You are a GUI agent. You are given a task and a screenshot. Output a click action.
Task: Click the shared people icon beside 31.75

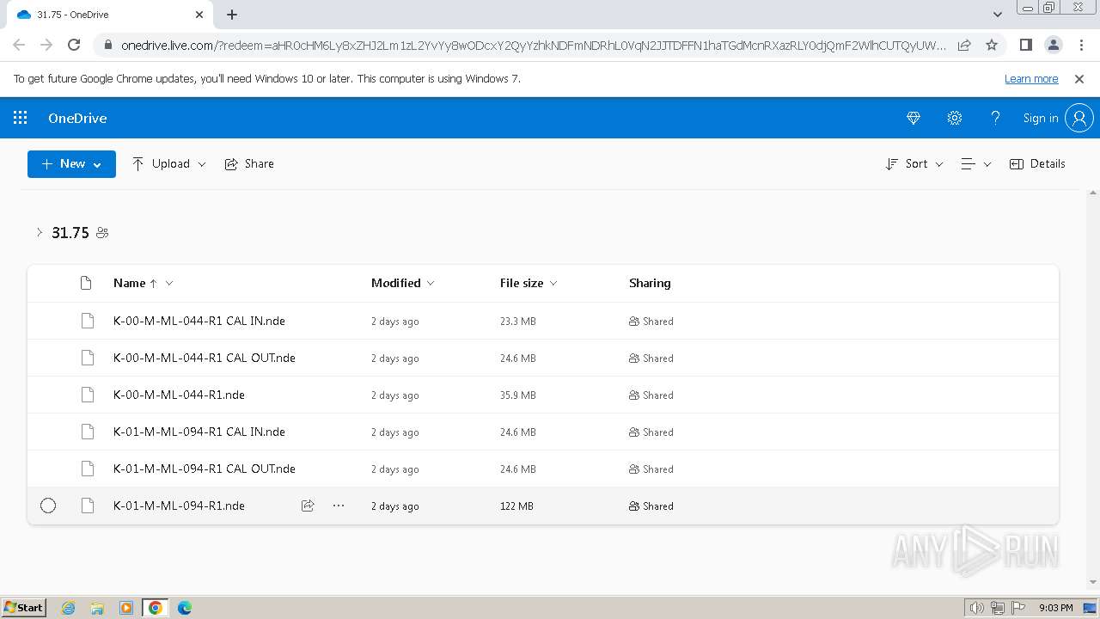coord(102,232)
